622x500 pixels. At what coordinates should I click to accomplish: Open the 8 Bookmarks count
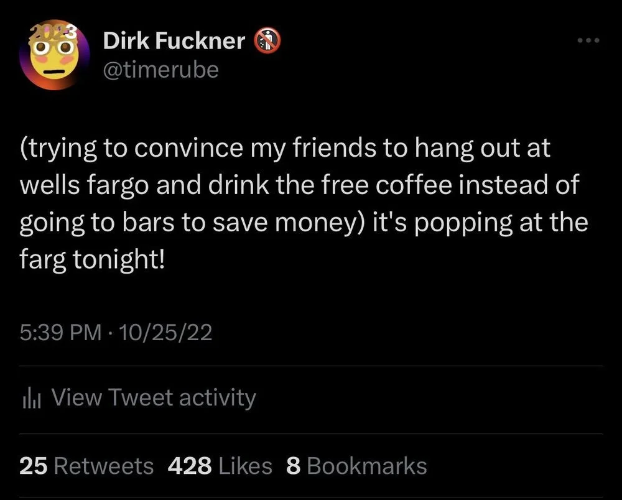pyautogui.click(x=356, y=466)
